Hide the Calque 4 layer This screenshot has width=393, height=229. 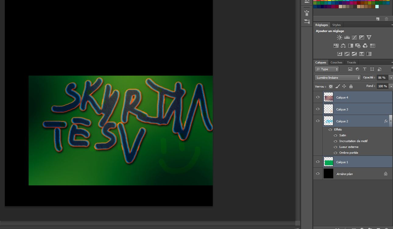click(318, 97)
